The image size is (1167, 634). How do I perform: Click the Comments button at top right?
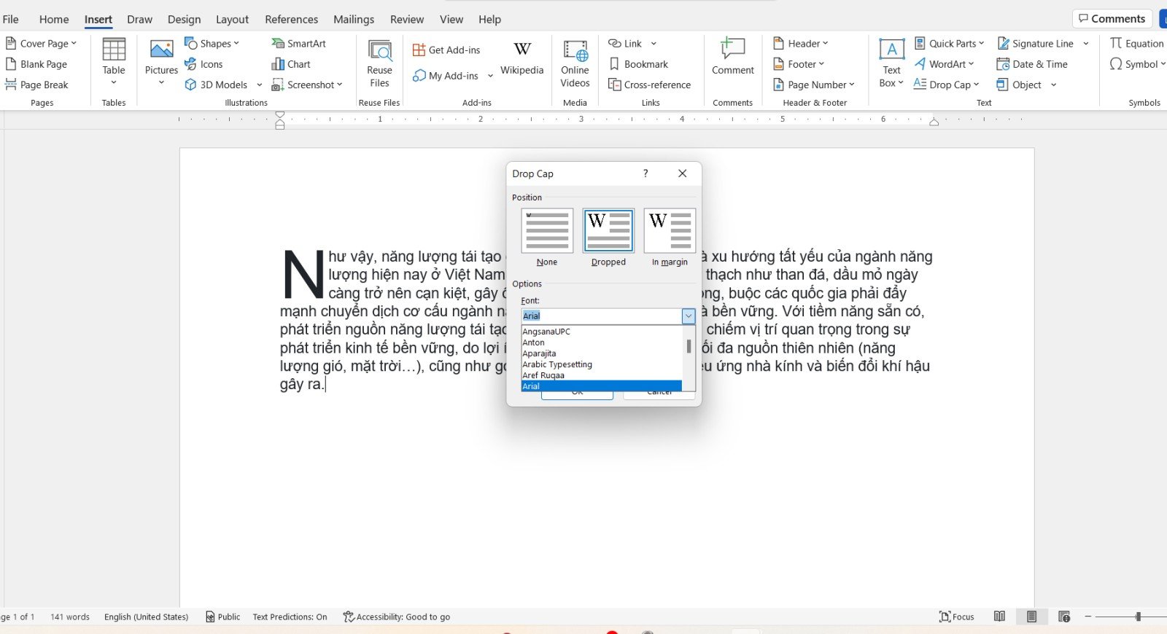click(1112, 19)
